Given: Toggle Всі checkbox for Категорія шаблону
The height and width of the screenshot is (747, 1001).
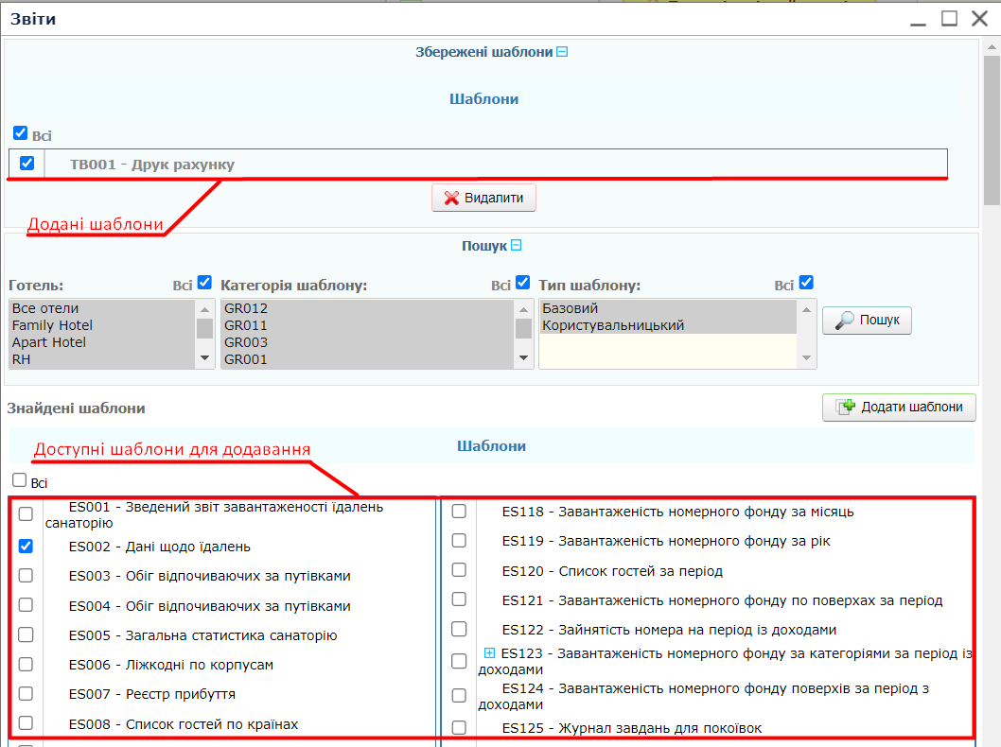Looking at the screenshot, I should [522, 283].
